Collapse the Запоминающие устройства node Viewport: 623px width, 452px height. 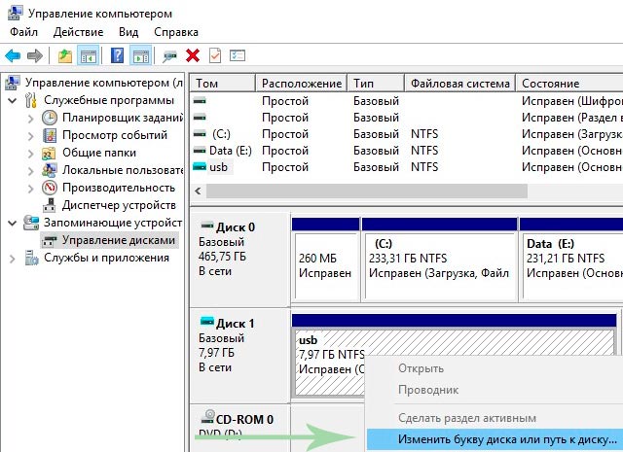(12, 223)
